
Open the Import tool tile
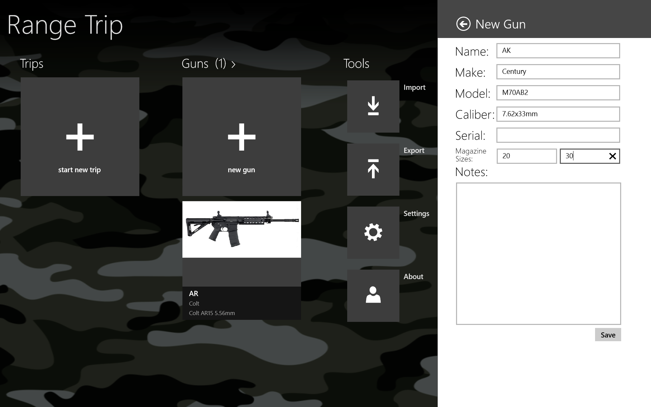pos(373,106)
